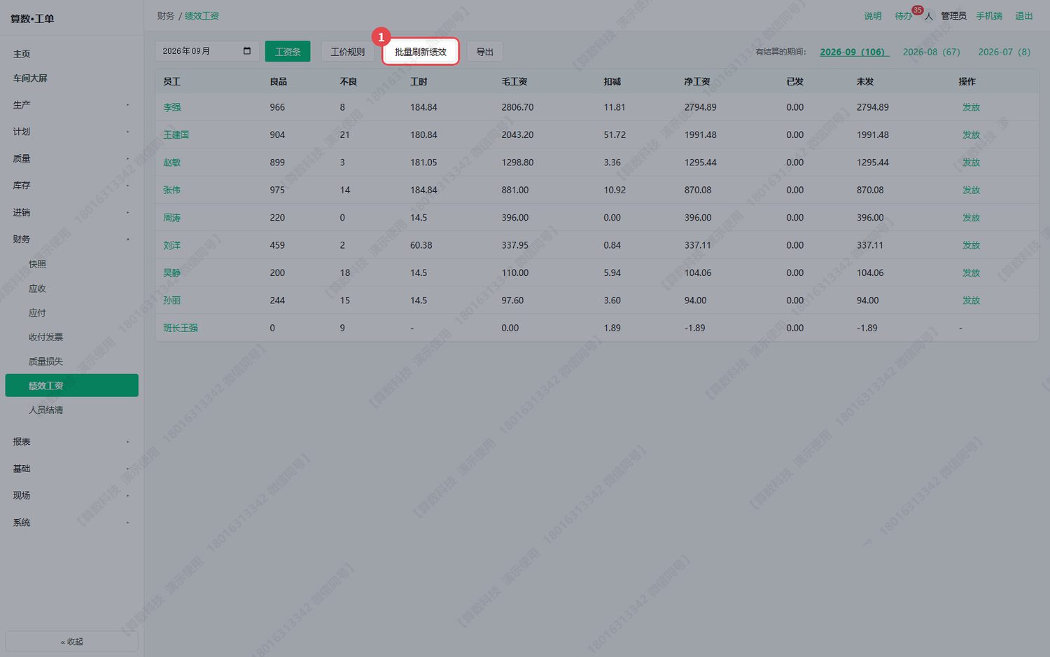Screen dimensions: 1050x657
Task: Click the 财务 breadcrumb at the top
Action: click(x=166, y=16)
